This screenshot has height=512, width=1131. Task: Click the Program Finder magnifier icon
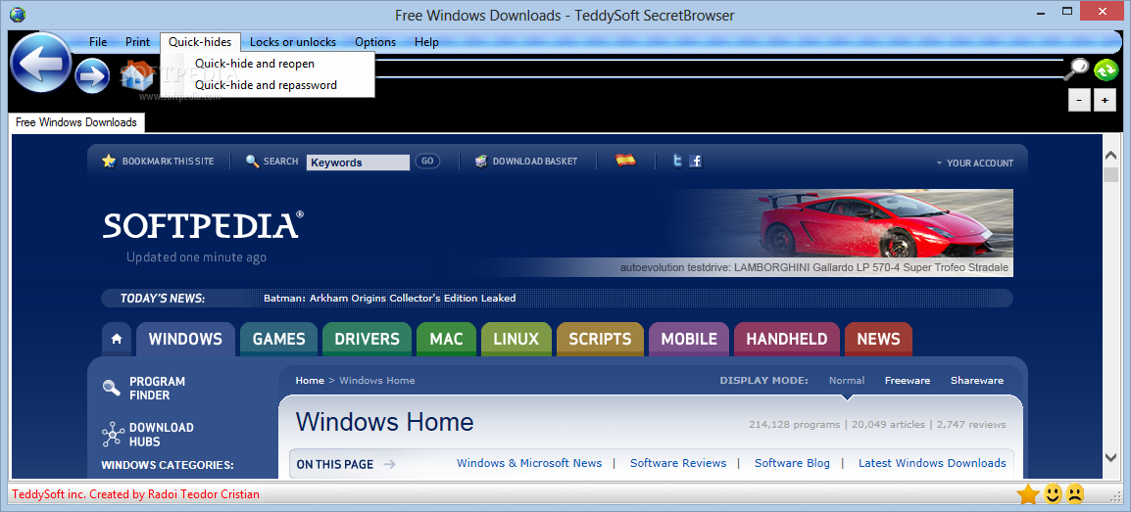pos(112,388)
